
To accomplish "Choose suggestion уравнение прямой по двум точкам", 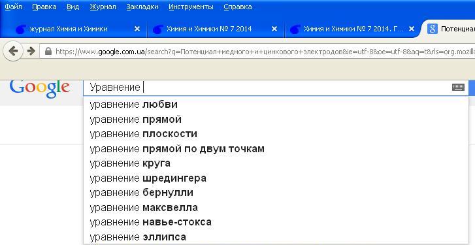I will (276, 149).
